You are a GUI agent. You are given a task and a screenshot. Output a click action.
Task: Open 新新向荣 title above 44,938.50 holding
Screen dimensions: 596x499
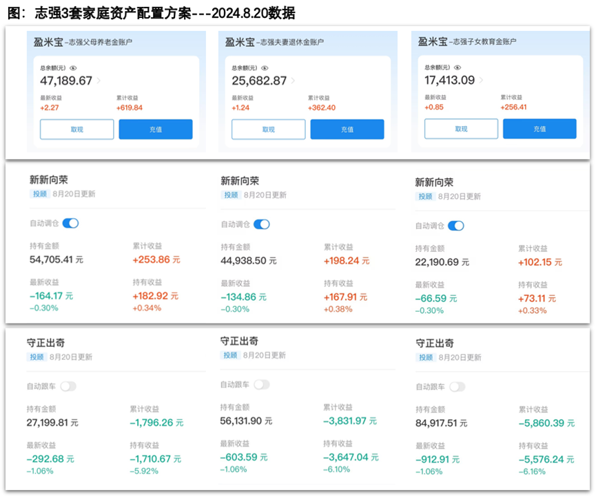240,181
